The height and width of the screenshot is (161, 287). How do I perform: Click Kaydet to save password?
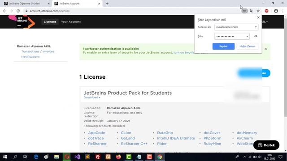(x=223, y=46)
